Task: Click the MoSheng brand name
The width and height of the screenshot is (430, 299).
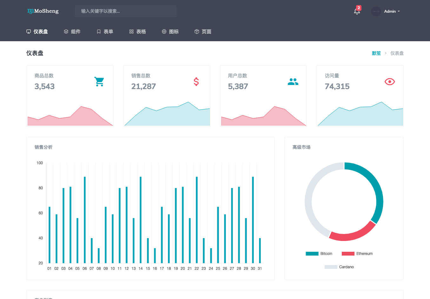Action: coord(46,11)
